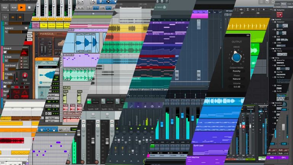The height and width of the screenshot is (165, 293).
Task: Click the red triangle warning plugin icon
Action: pos(24,53)
